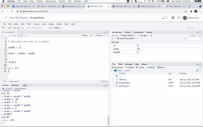Save all open documents in main toolbar
The width and height of the screenshot is (203, 127).
(19, 28)
